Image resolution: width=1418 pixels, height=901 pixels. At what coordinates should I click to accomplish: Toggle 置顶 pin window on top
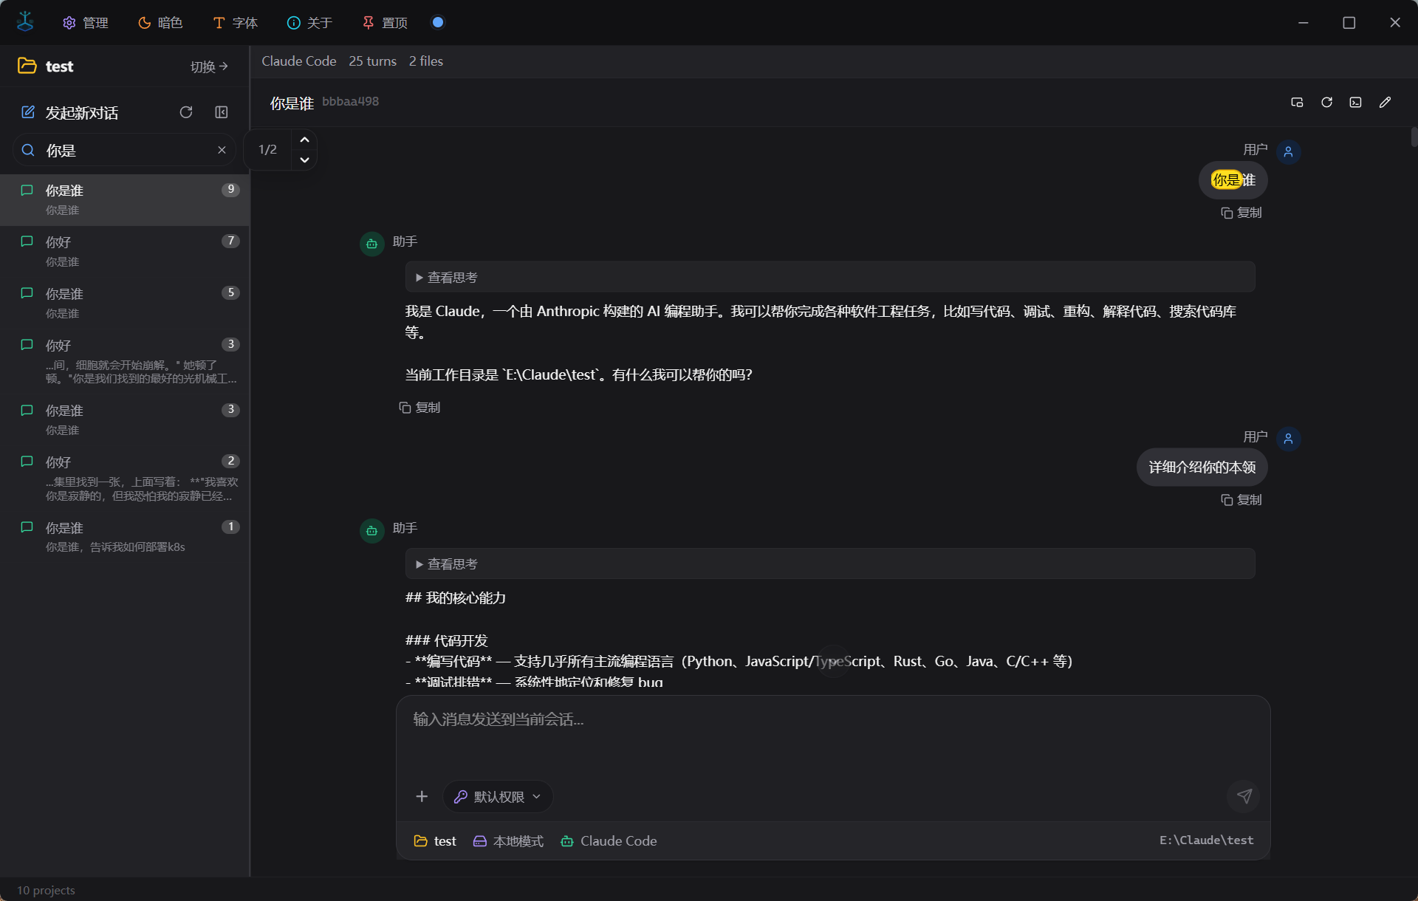pos(385,23)
